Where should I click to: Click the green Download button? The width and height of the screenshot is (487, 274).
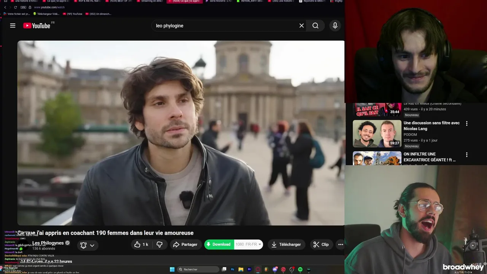pos(218,244)
